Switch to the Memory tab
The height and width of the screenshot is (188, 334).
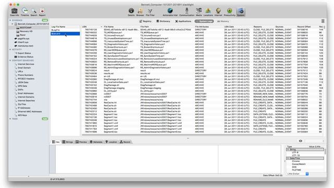(223, 21)
